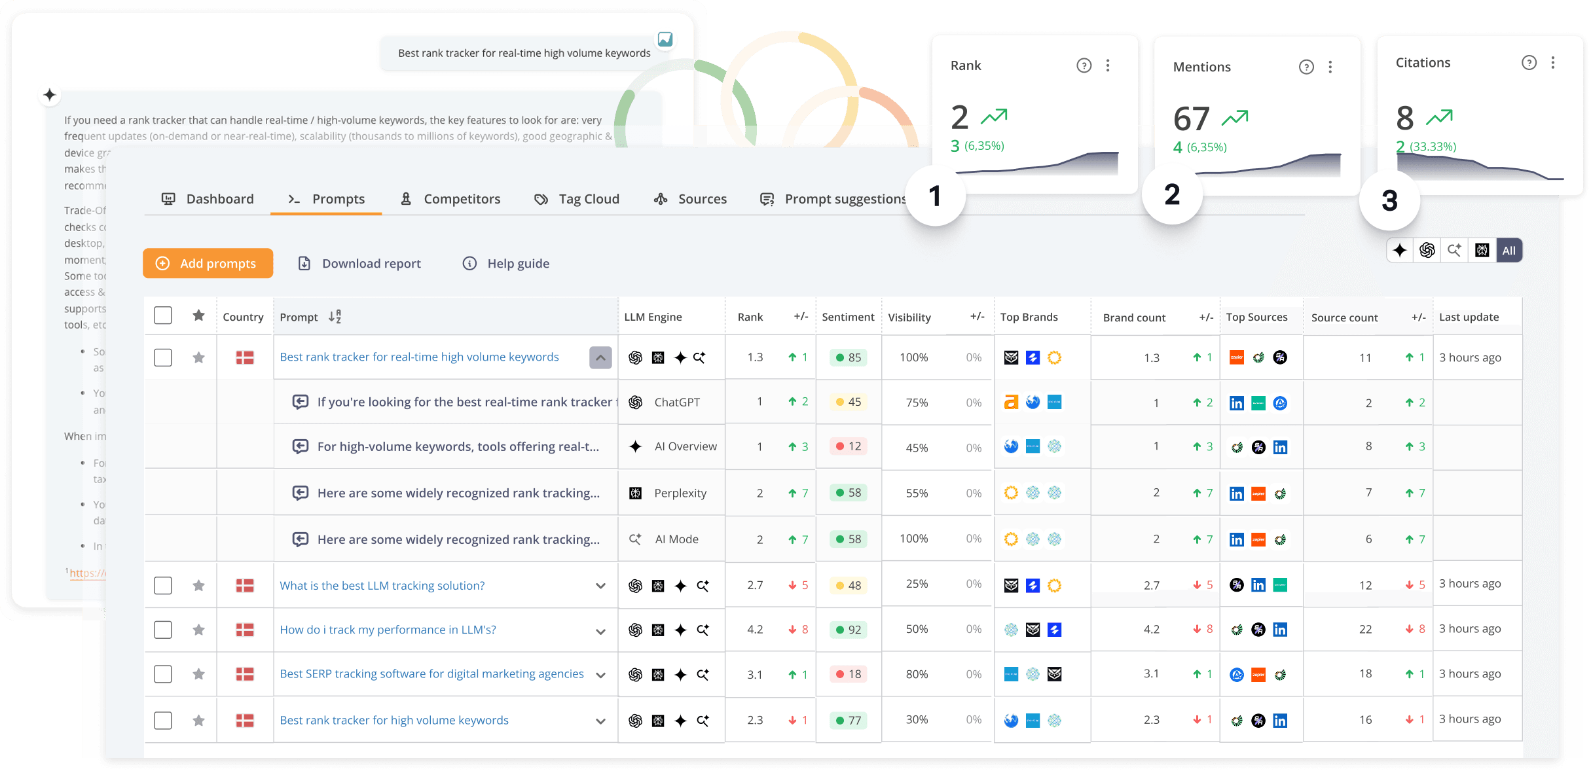This screenshot has width=1591, height=771.
Task: Open the Rank card help icon
Action: 1084,65
